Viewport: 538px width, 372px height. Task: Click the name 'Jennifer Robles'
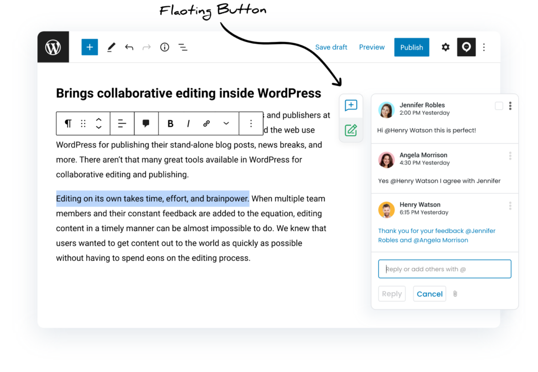click(x=422, y=105)
